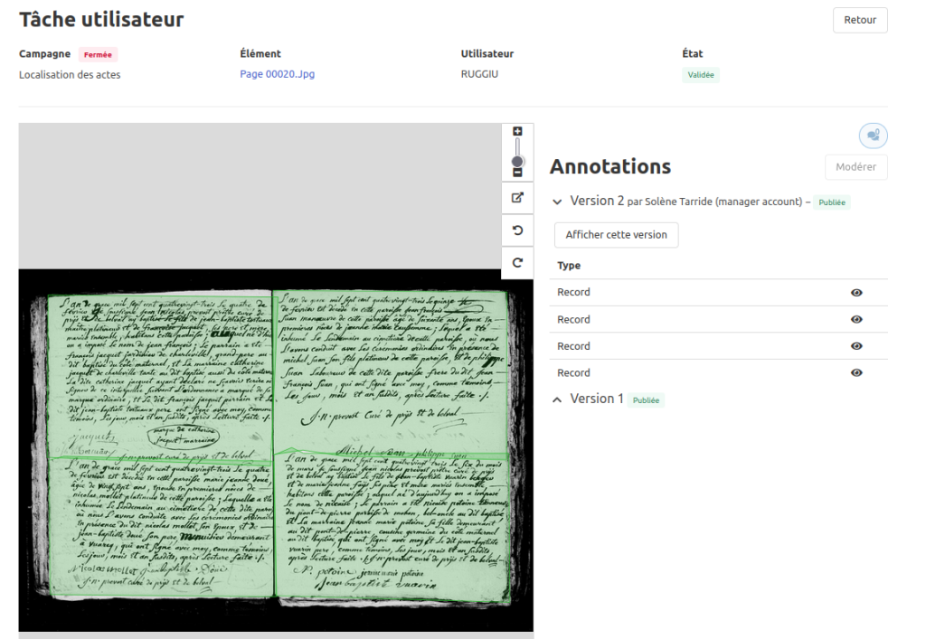Open the image in a new window
The height and width of the screenshot is (639, 926).
point(517,198)
